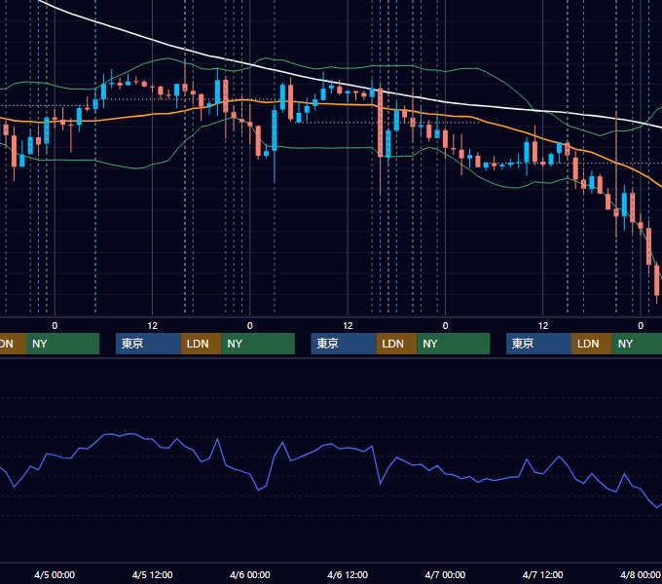Click hour label 0 above 4/6 00:00

click(250, 326)
